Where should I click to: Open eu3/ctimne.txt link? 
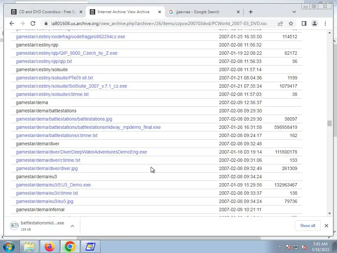tap(47, 193)
